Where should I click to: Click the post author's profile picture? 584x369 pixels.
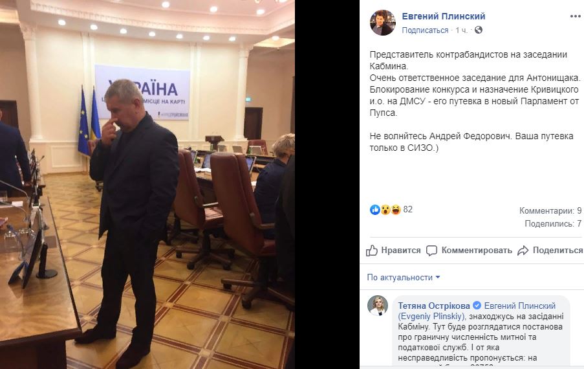(x=382, y=23)
